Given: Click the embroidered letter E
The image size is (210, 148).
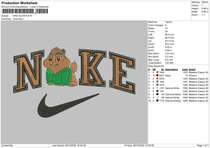Looking at the screenshot, I should tap(122, 73).
